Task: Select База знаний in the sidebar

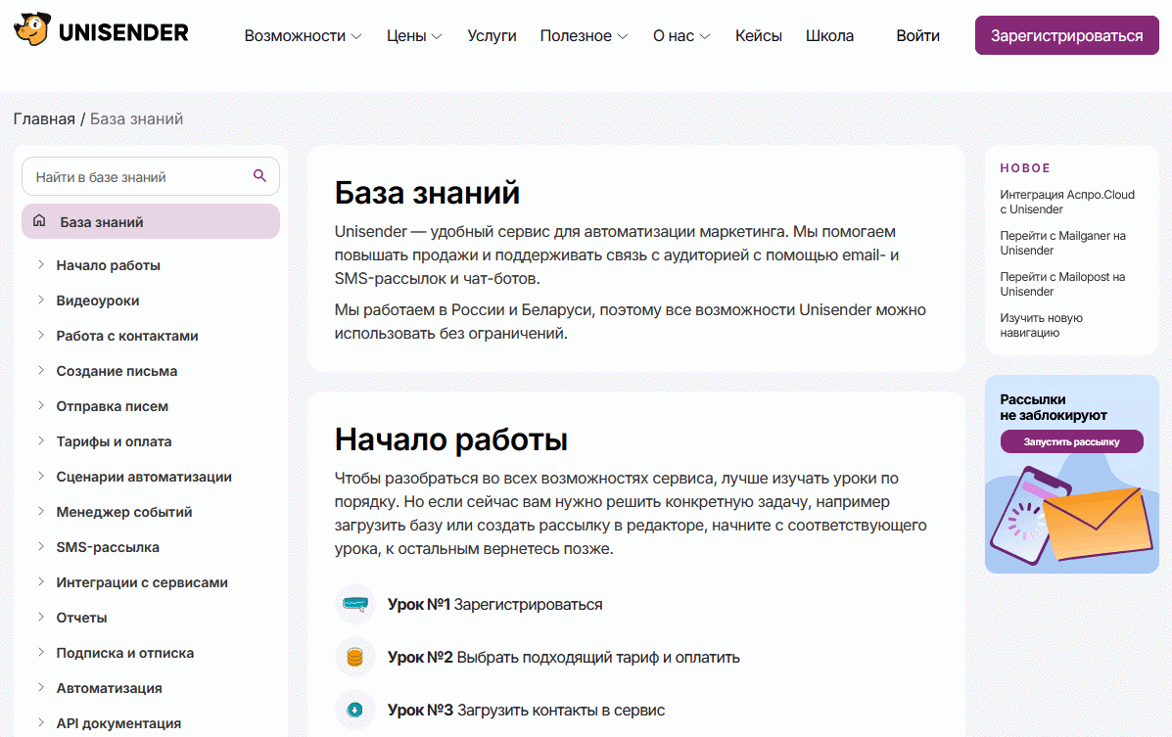Action: [150, 221]
